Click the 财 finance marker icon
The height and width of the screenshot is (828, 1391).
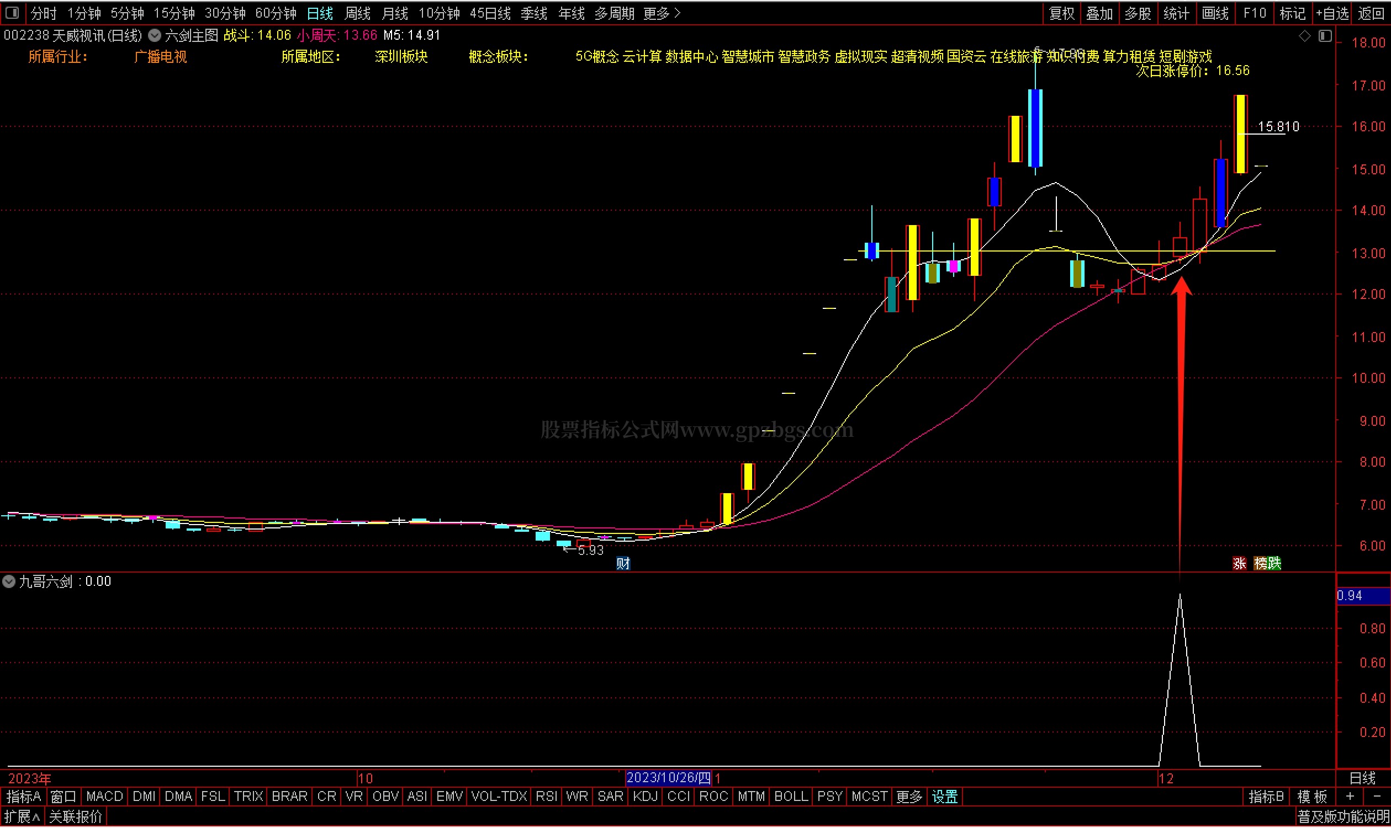click(x=623, y=564)
